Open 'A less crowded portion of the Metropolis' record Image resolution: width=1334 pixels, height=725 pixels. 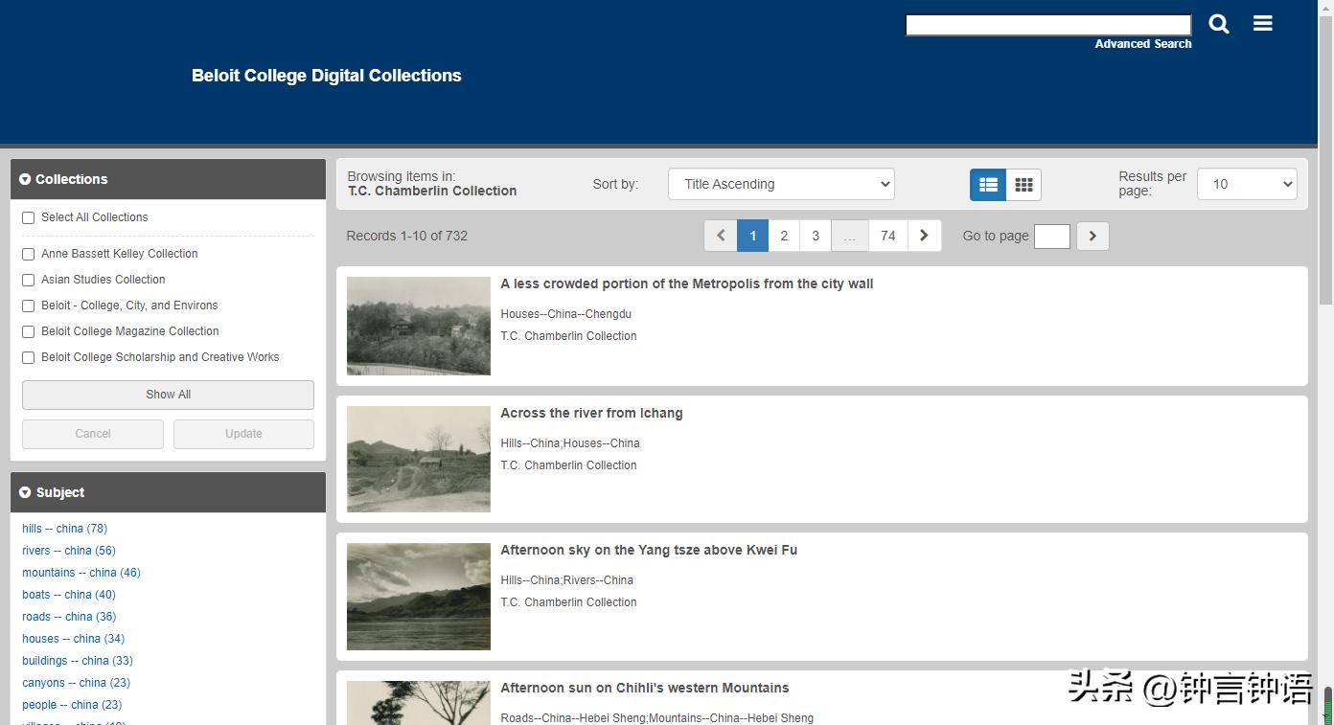pos(687,283)
